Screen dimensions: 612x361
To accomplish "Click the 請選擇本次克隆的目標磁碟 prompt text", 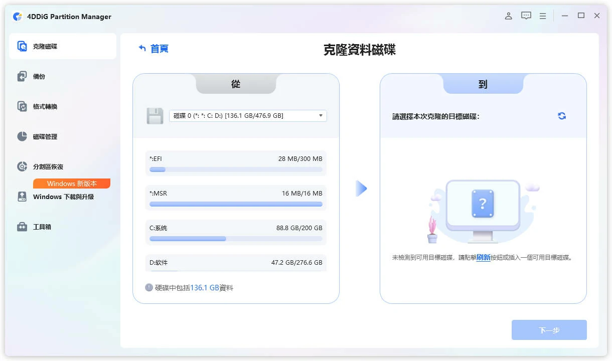I will (x=436, y=116).
